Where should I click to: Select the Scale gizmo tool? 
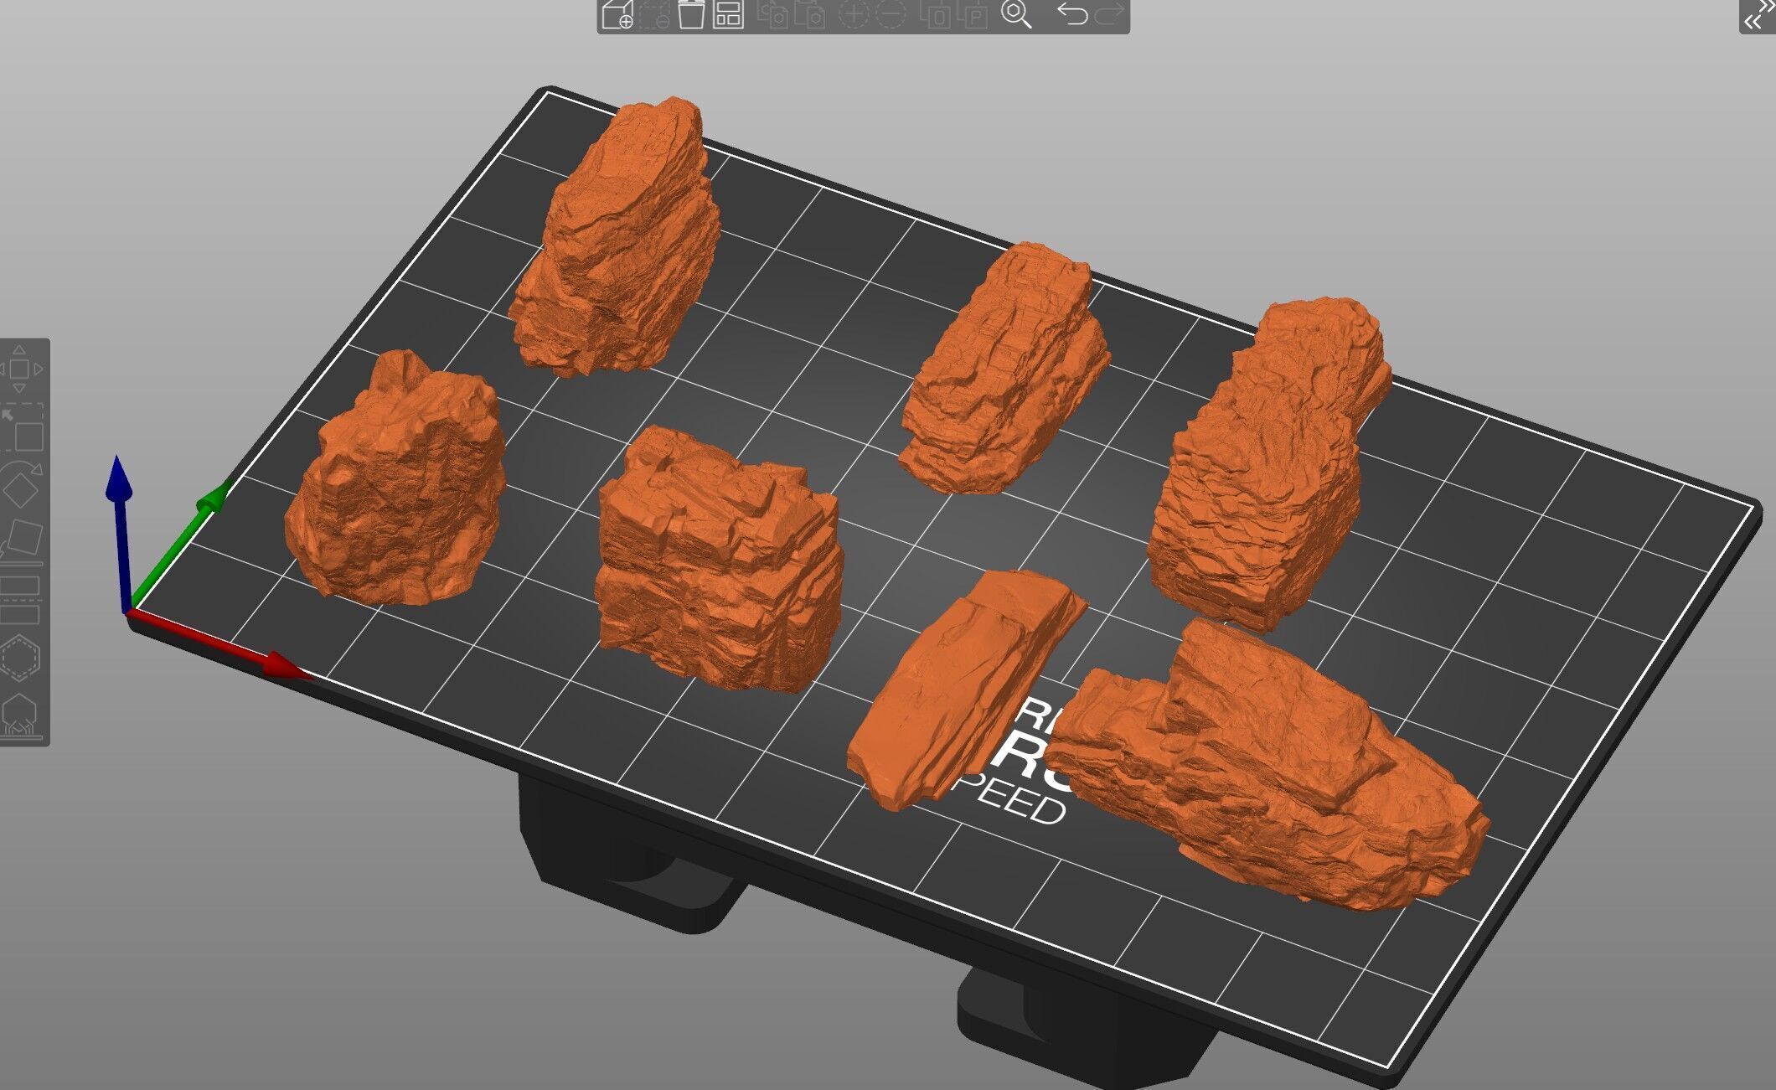point(23,428)
